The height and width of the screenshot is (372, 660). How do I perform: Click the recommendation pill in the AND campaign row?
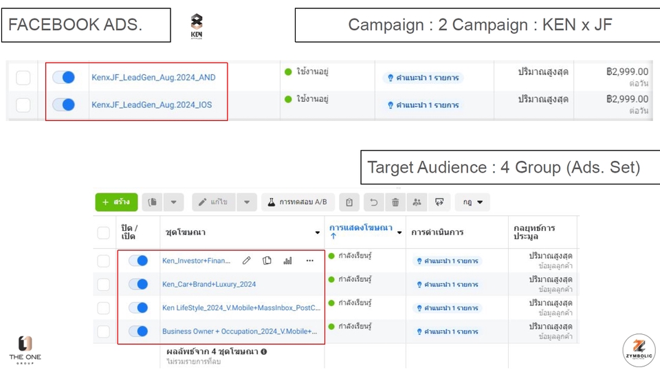(423, 78)
